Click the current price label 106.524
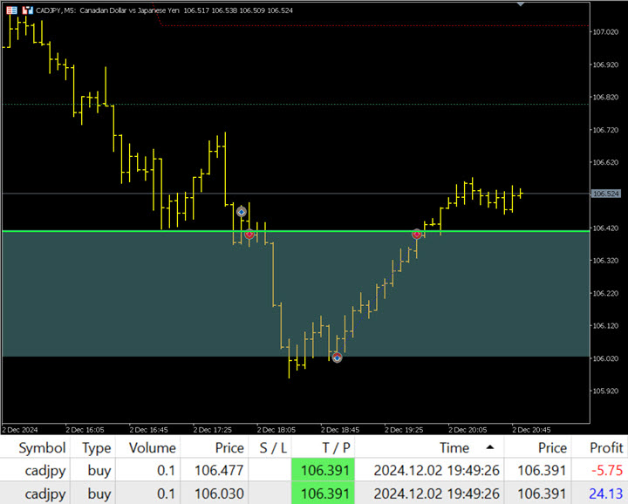628x504 pixels. pyautogui.click(x=605, y=194)
